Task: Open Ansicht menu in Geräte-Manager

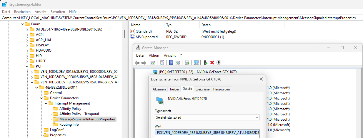Action: (x=170, y=55)
